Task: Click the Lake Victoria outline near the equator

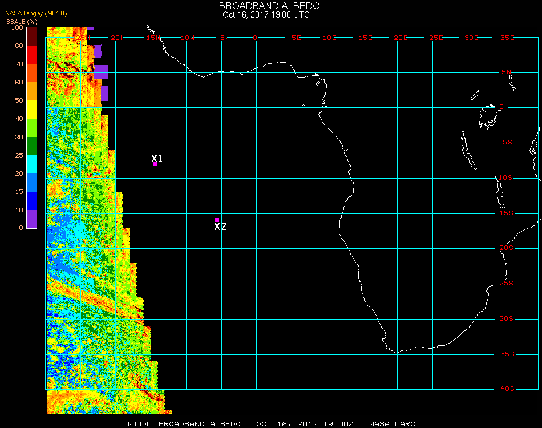Action: click(488, 116)
